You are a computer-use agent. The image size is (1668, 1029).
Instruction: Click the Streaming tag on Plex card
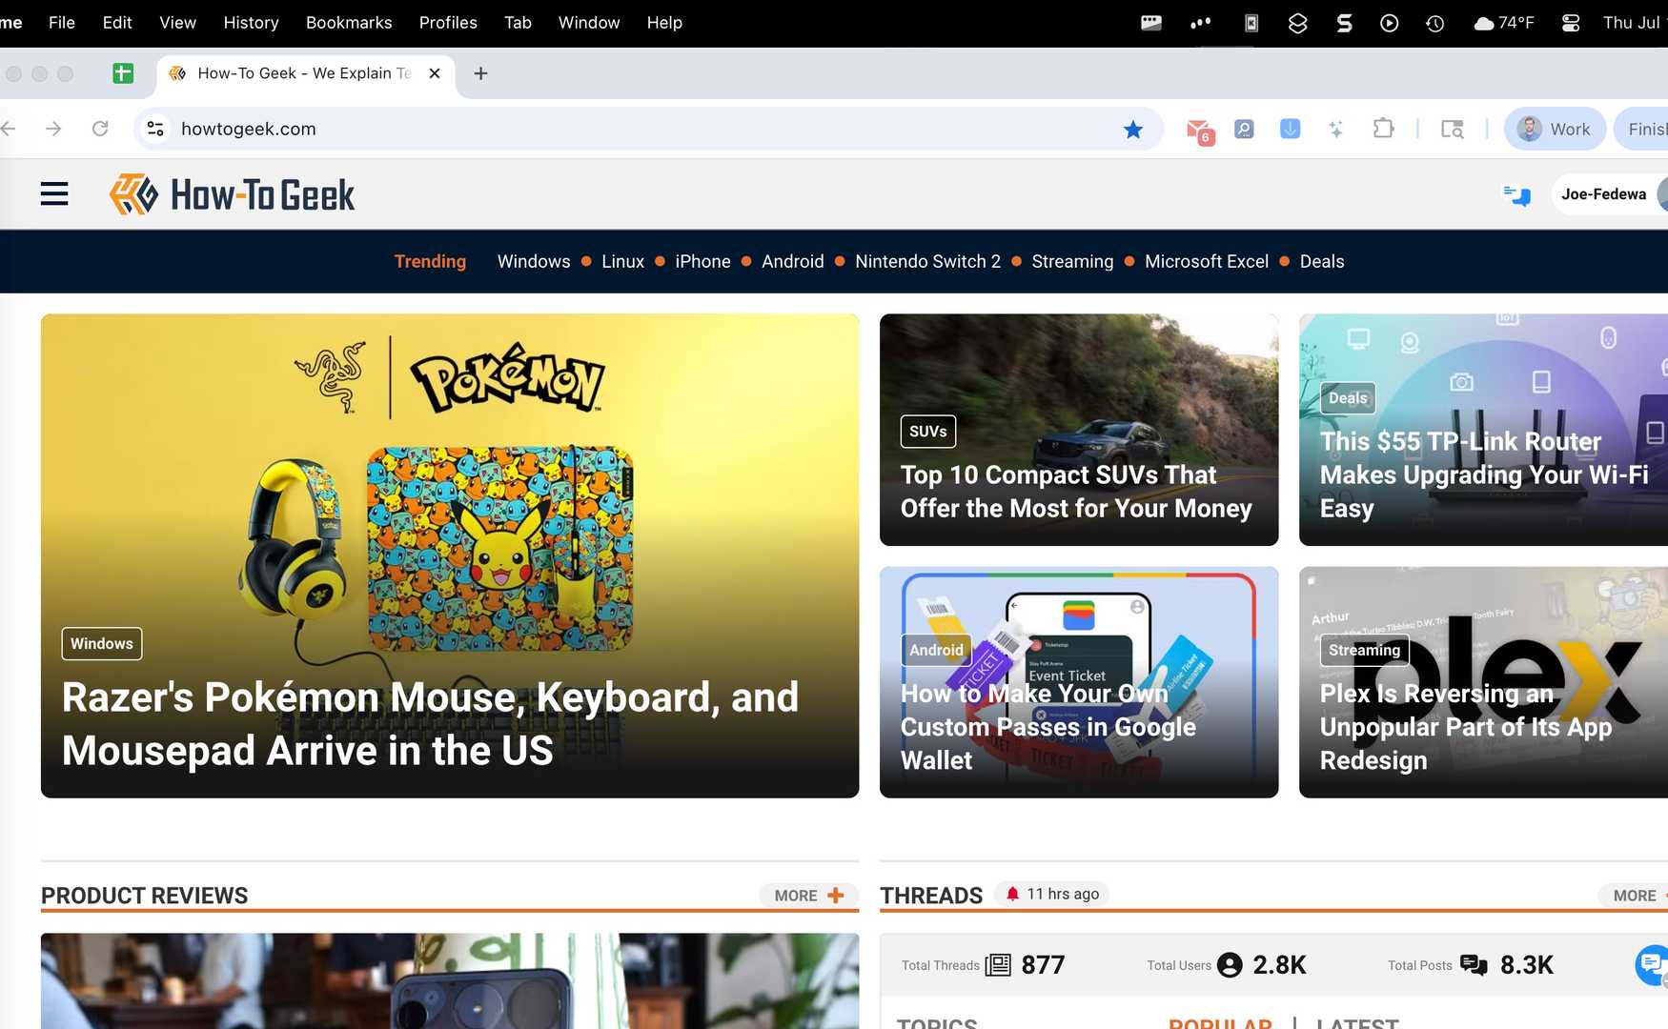(x=1364, y=650)
